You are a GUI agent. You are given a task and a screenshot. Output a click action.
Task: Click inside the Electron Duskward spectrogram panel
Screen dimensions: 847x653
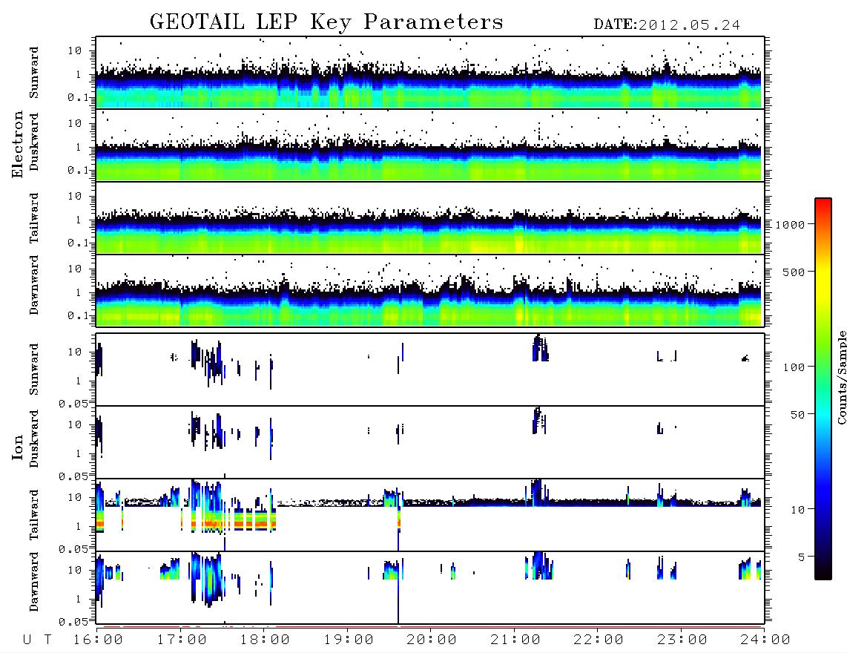[x=430, y=145]
